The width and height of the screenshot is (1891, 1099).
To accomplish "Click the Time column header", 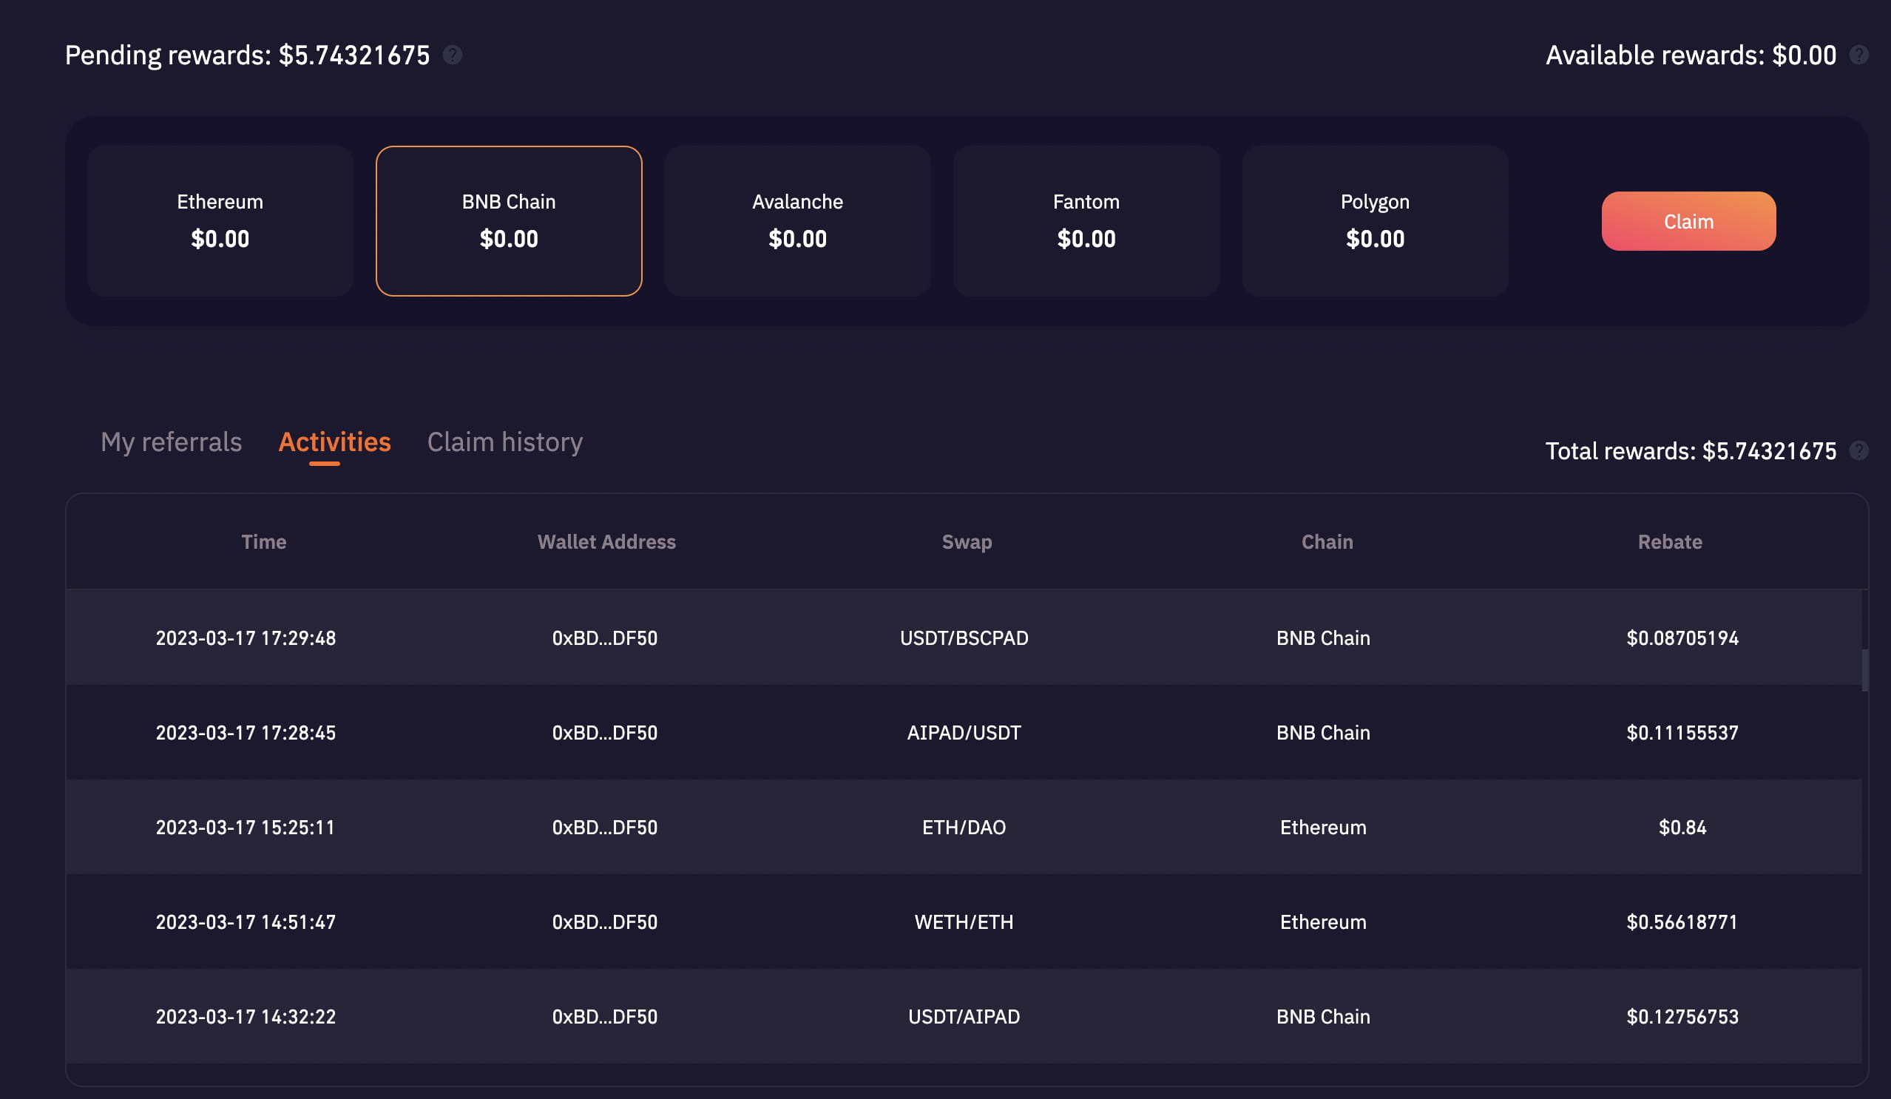I will pyautogui.click(x=263, y=541).
